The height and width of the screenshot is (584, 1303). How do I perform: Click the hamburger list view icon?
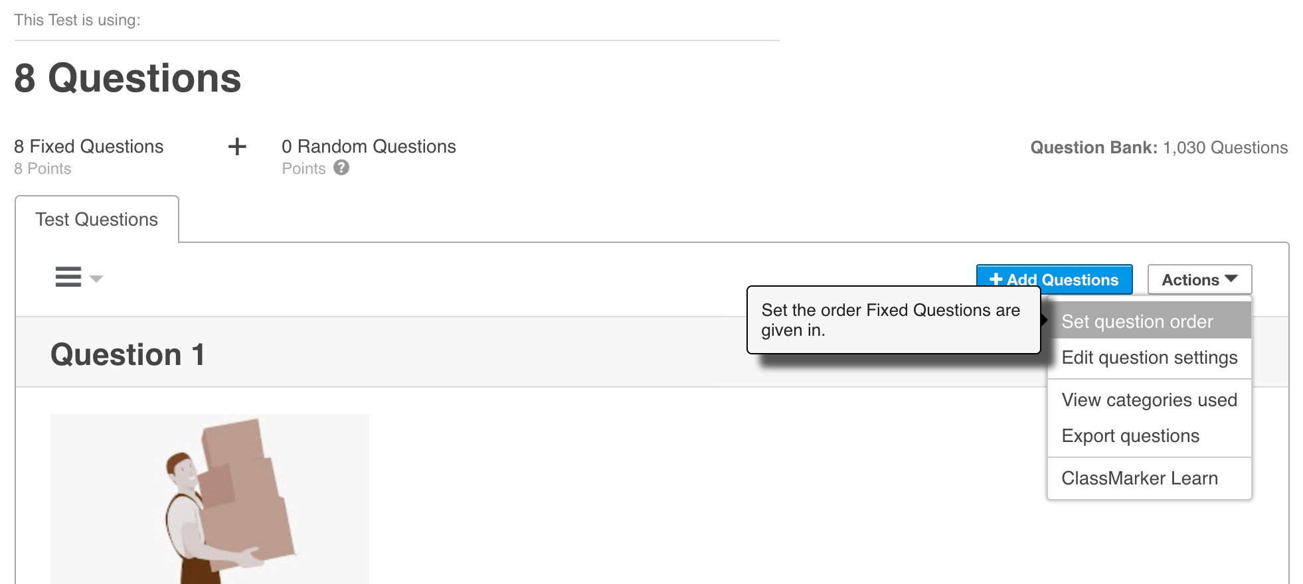68,277
